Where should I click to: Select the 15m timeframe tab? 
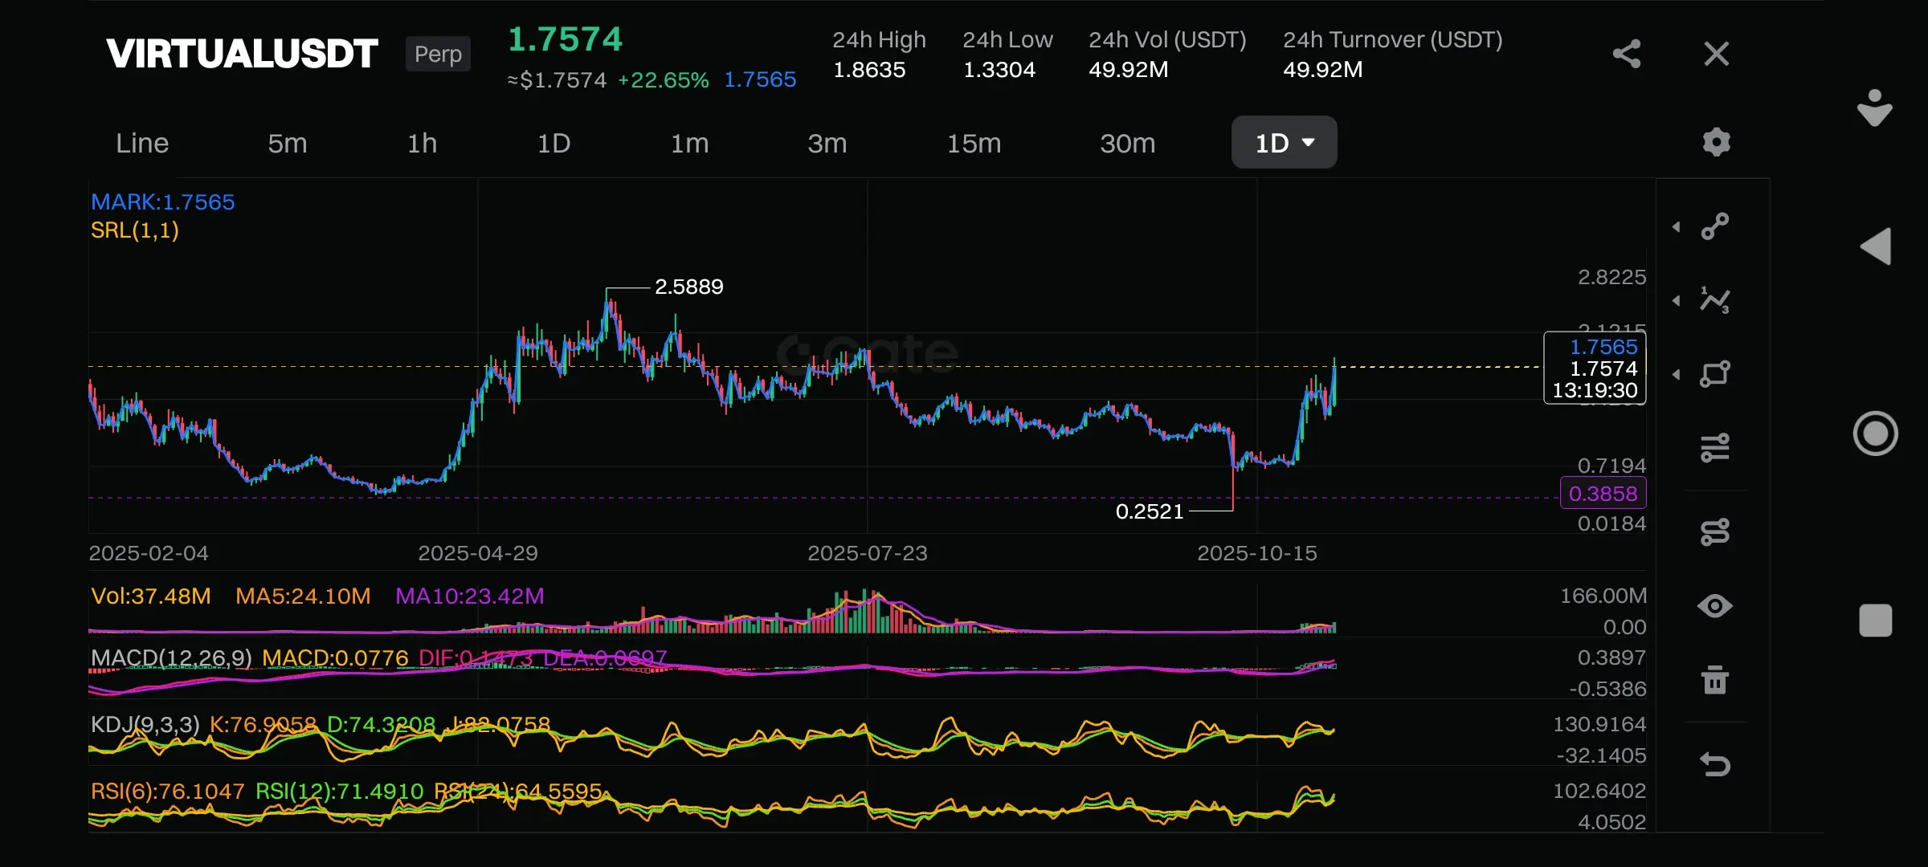click(x=974, y=143)
